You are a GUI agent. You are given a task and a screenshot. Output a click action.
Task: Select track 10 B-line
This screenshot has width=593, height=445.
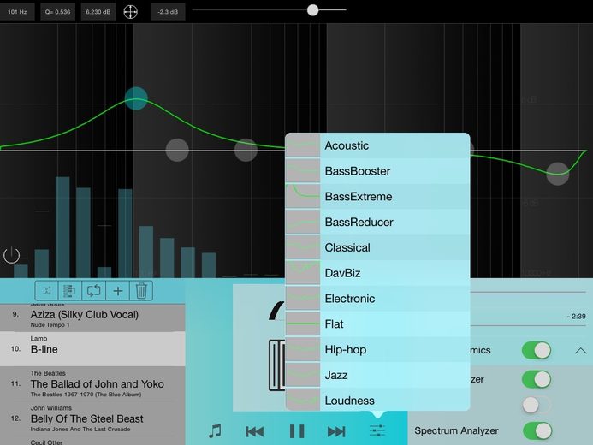click(x=92, y=348)
